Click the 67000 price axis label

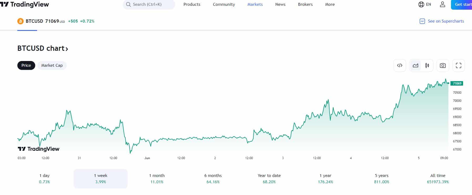457,149
